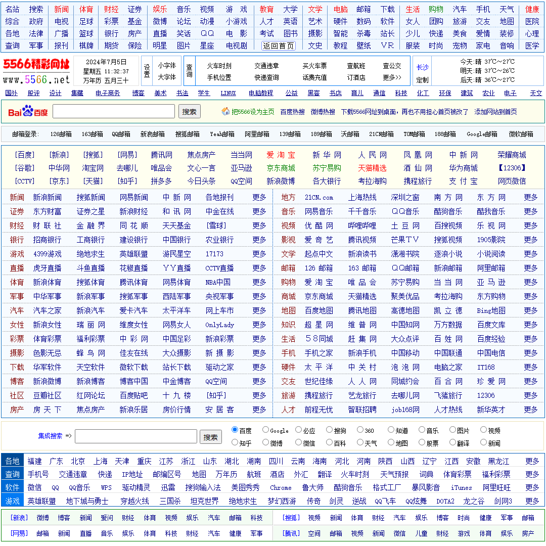The width and height of the screenshot is (546, 546).
Task: Open the 百度热搜 link
Action: click(293, 112)
